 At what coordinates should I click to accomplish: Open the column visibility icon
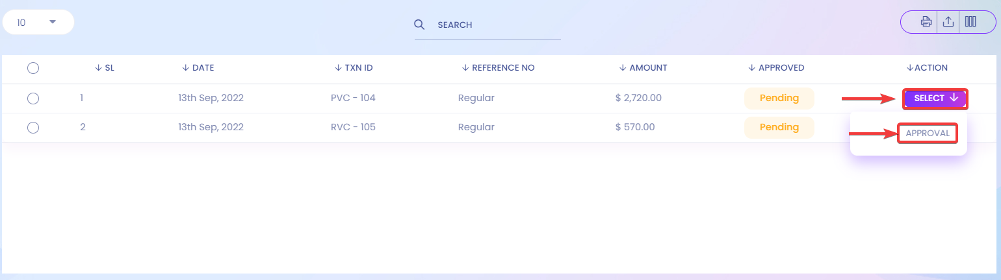click(x=970, y=22)
